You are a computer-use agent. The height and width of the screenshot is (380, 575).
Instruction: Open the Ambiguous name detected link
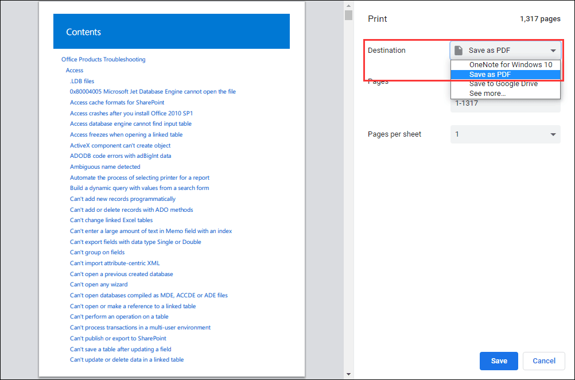click(105, 167)
